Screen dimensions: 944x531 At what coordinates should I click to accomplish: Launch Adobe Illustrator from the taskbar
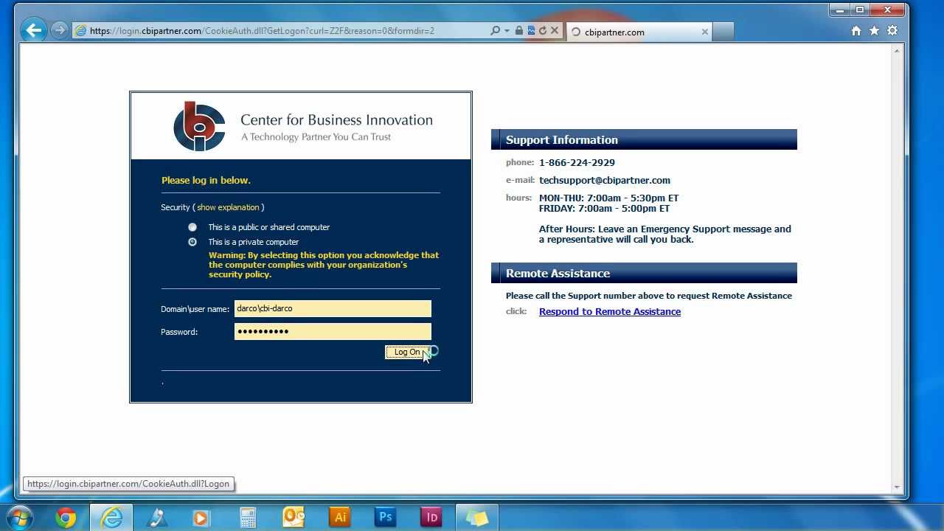340,518
